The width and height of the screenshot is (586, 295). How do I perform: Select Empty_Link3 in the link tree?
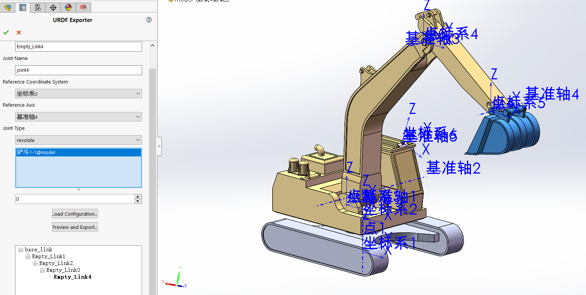(x=63, y=270)
